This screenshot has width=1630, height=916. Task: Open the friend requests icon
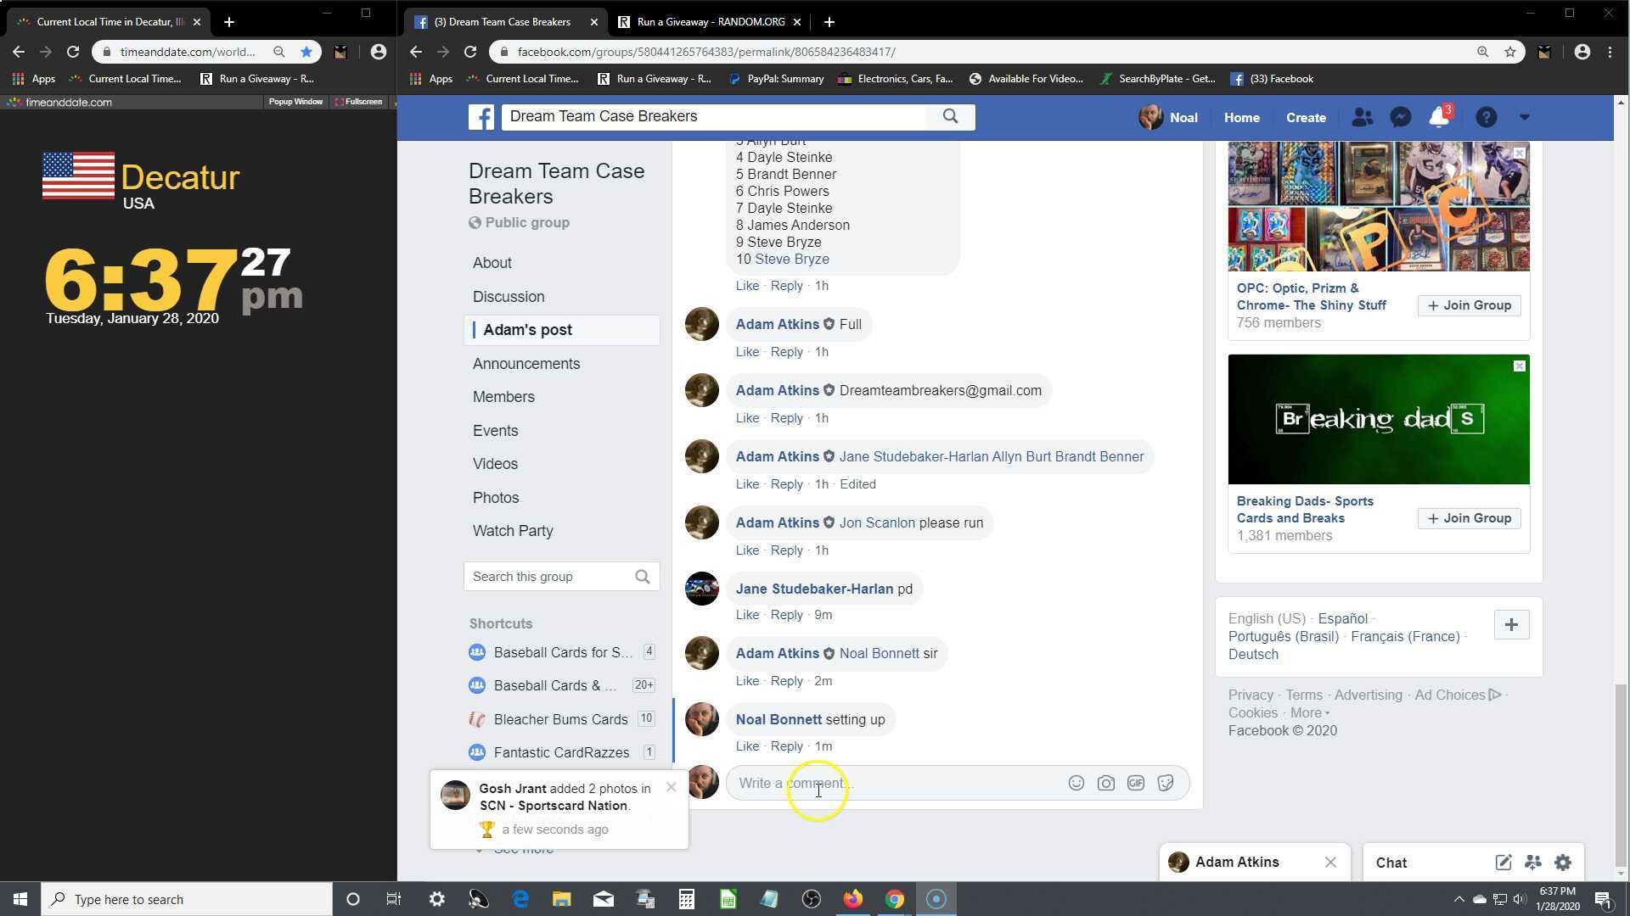click(x=1362, y=118)
